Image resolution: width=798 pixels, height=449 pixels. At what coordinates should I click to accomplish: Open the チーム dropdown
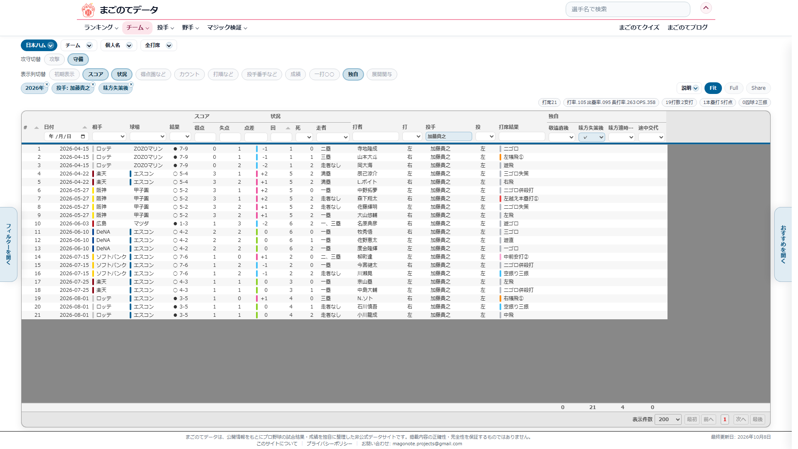pos(79,45)
